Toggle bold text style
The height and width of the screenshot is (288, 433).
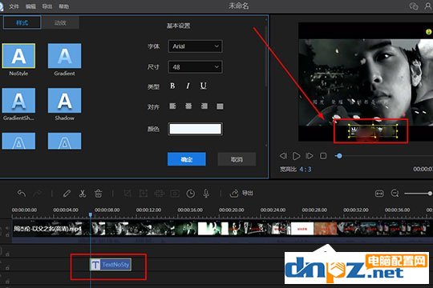click(172, 86)
